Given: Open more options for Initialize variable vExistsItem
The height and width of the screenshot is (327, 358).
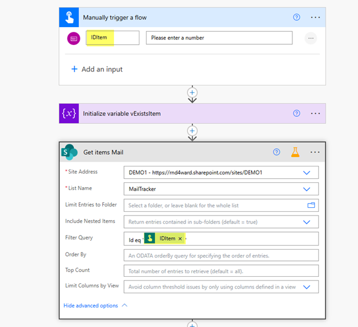Looking at the screenshot, I should pos(315,113).
